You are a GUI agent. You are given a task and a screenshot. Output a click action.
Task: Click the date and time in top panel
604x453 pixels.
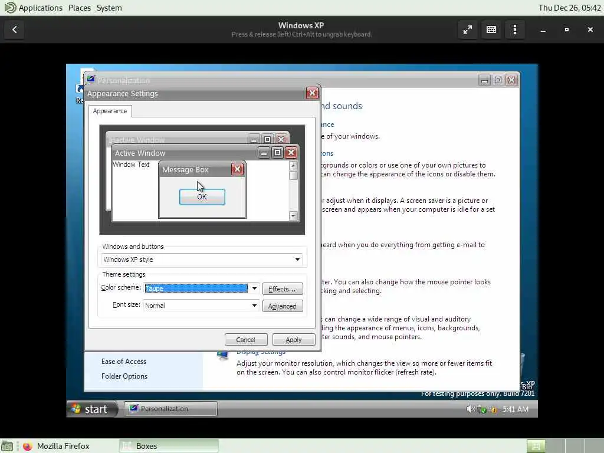(x=569, y=8)
